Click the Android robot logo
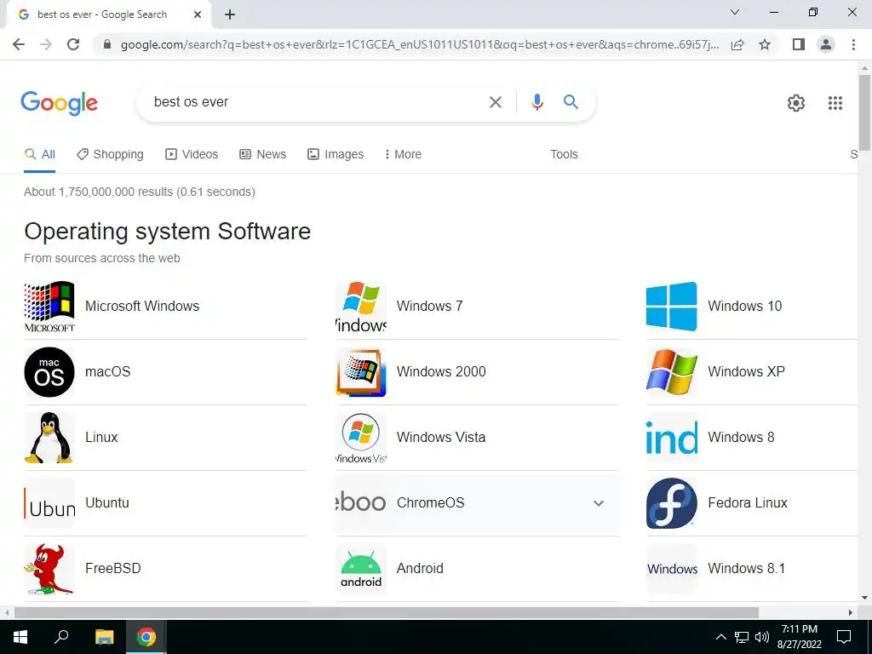Screen dimensions: 872x654 (x=361, y=569)
